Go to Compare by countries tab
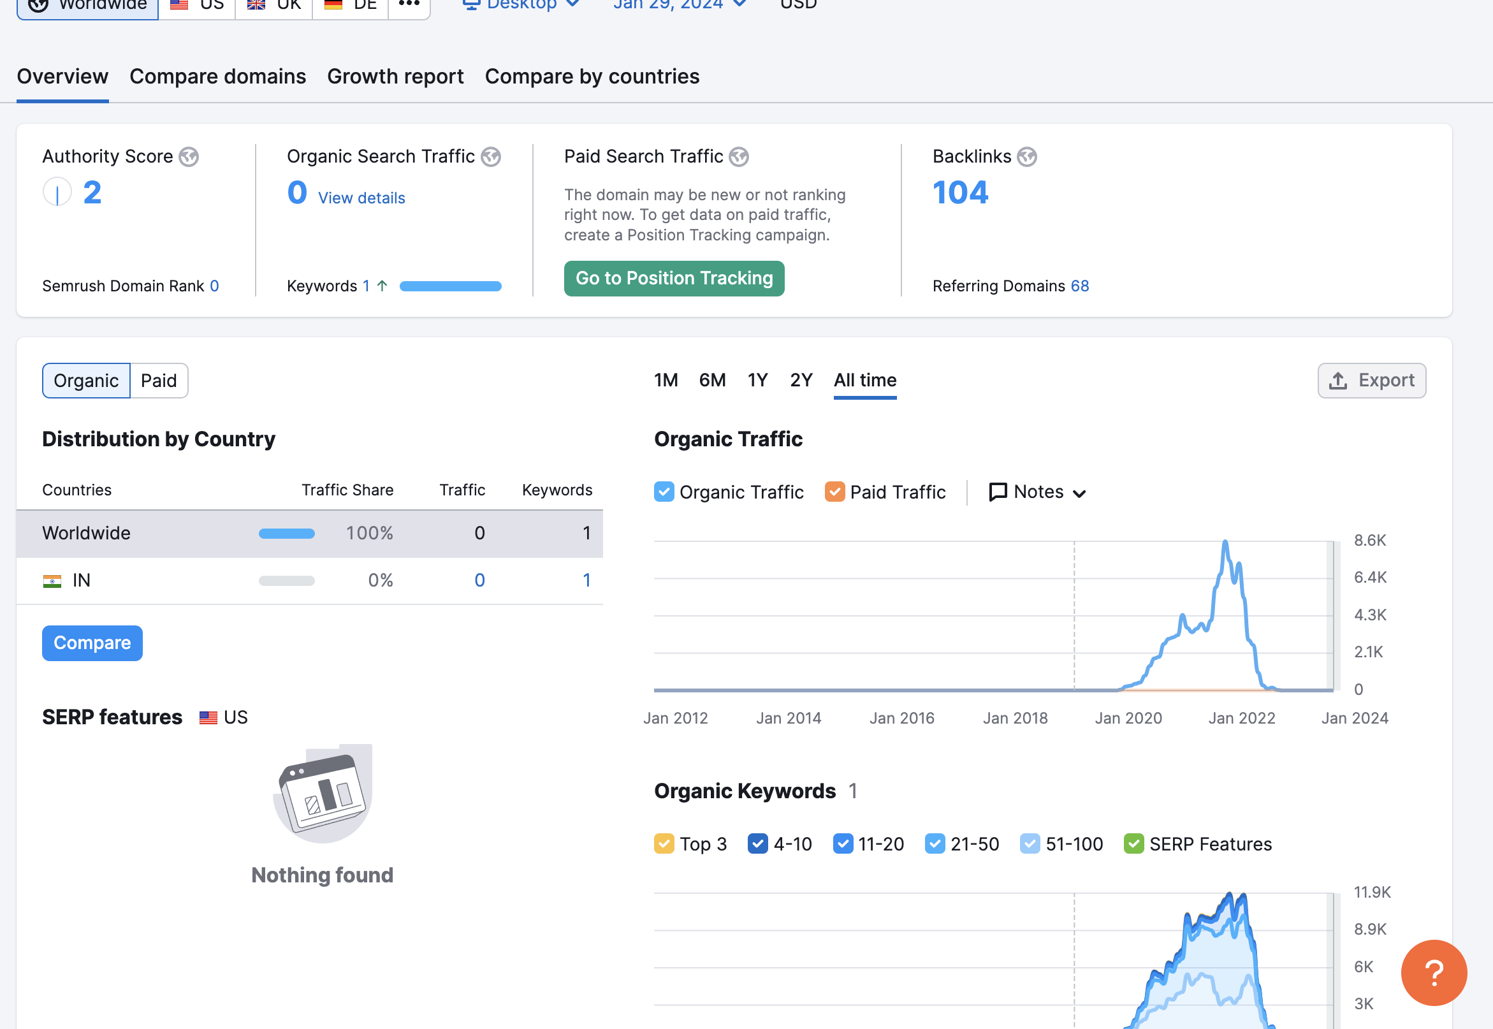 [x=592, y=77]
